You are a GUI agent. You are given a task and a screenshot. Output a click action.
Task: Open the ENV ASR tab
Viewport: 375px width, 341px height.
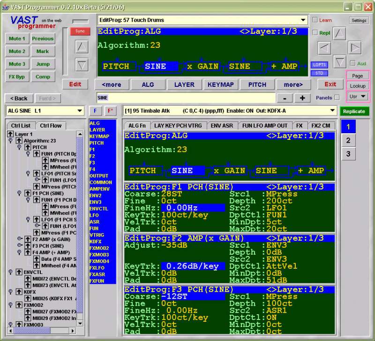(x=221, y=126)
